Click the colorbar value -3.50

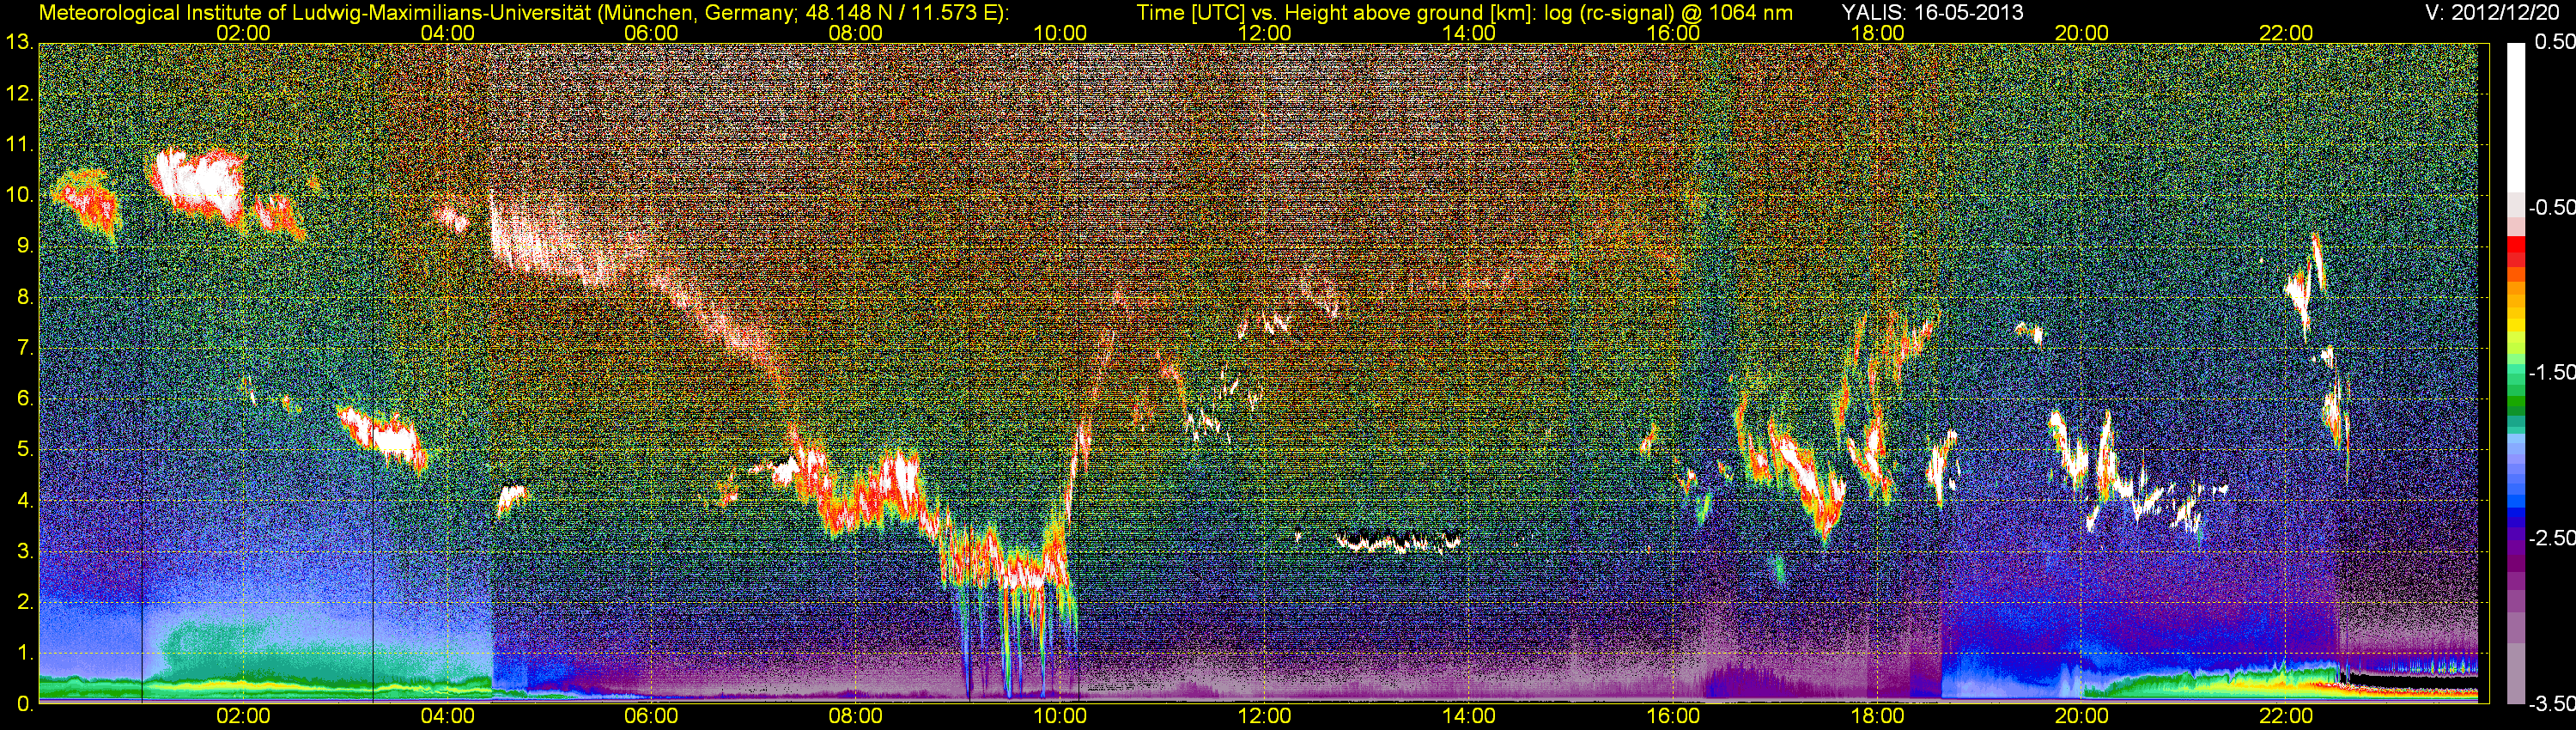click(x=2551, y=704)
